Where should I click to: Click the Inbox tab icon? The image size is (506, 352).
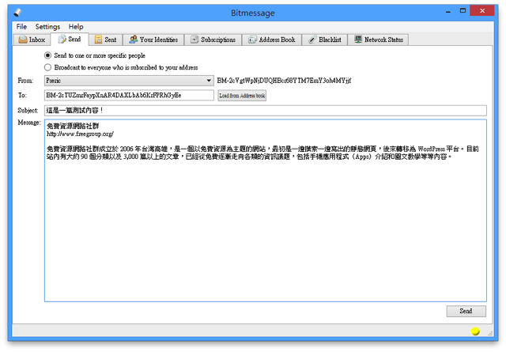pos(23,40)
